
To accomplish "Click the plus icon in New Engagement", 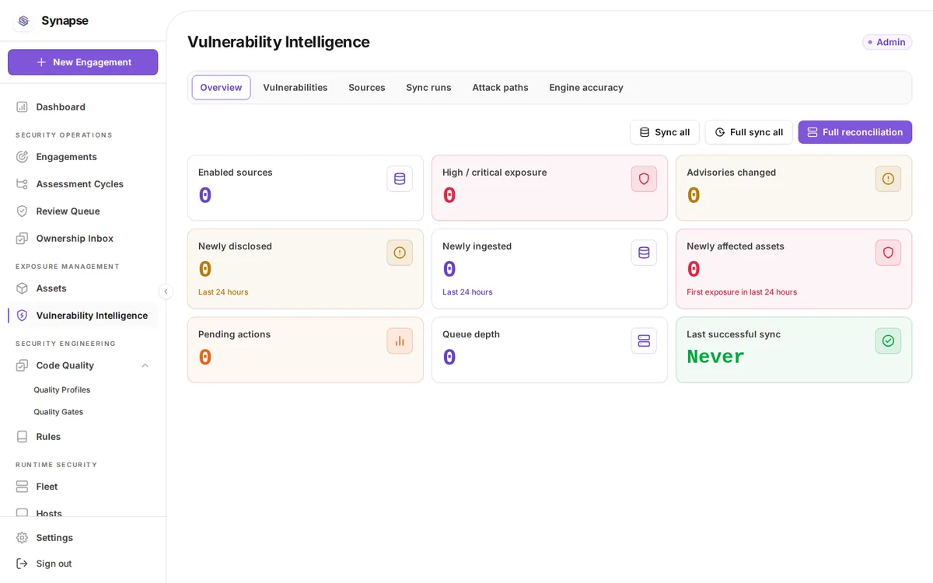I will 42,62.
